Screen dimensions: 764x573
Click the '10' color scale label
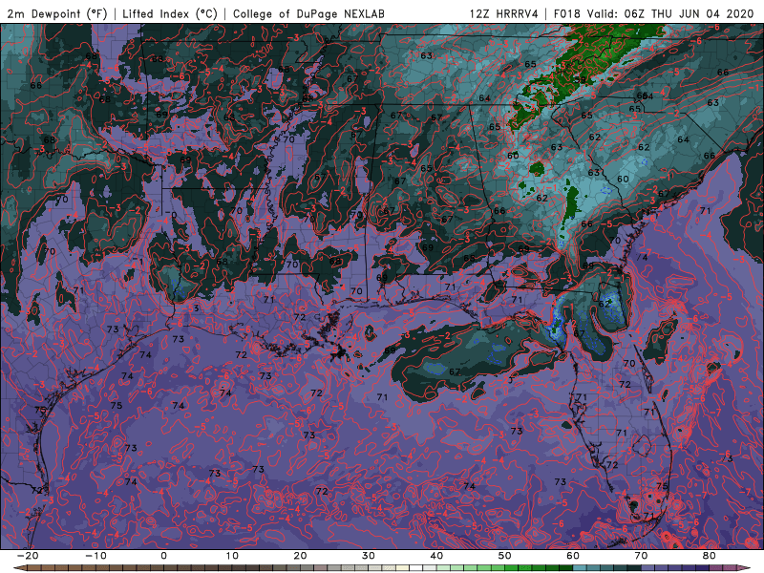232,556
